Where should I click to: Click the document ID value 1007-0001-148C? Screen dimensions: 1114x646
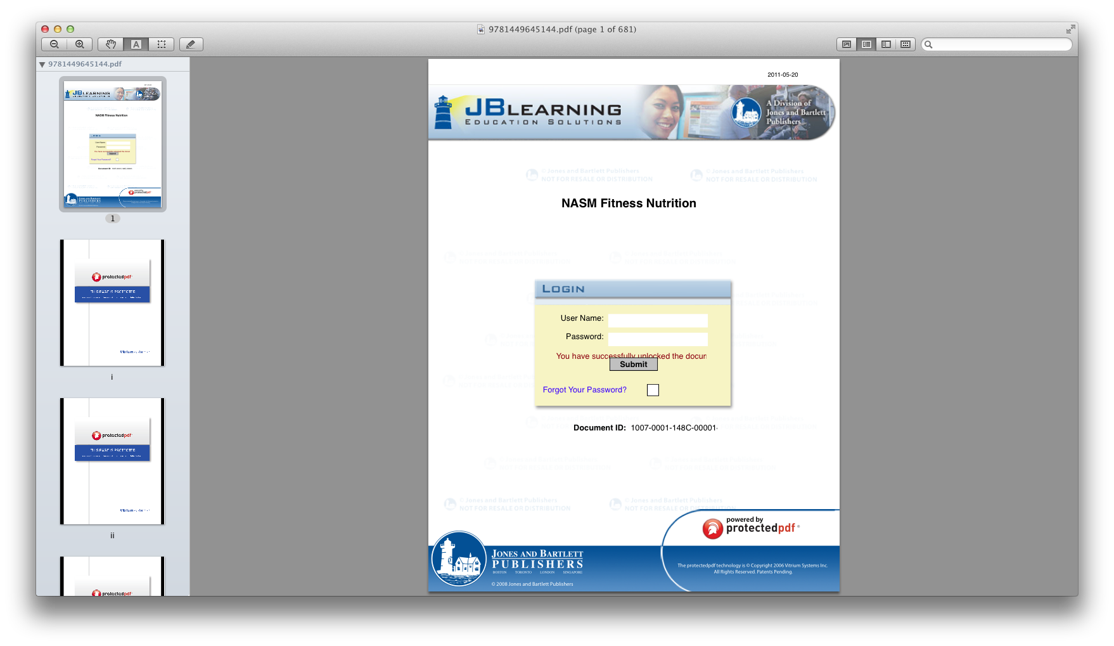pyautogui.click(x=674, y=428)
